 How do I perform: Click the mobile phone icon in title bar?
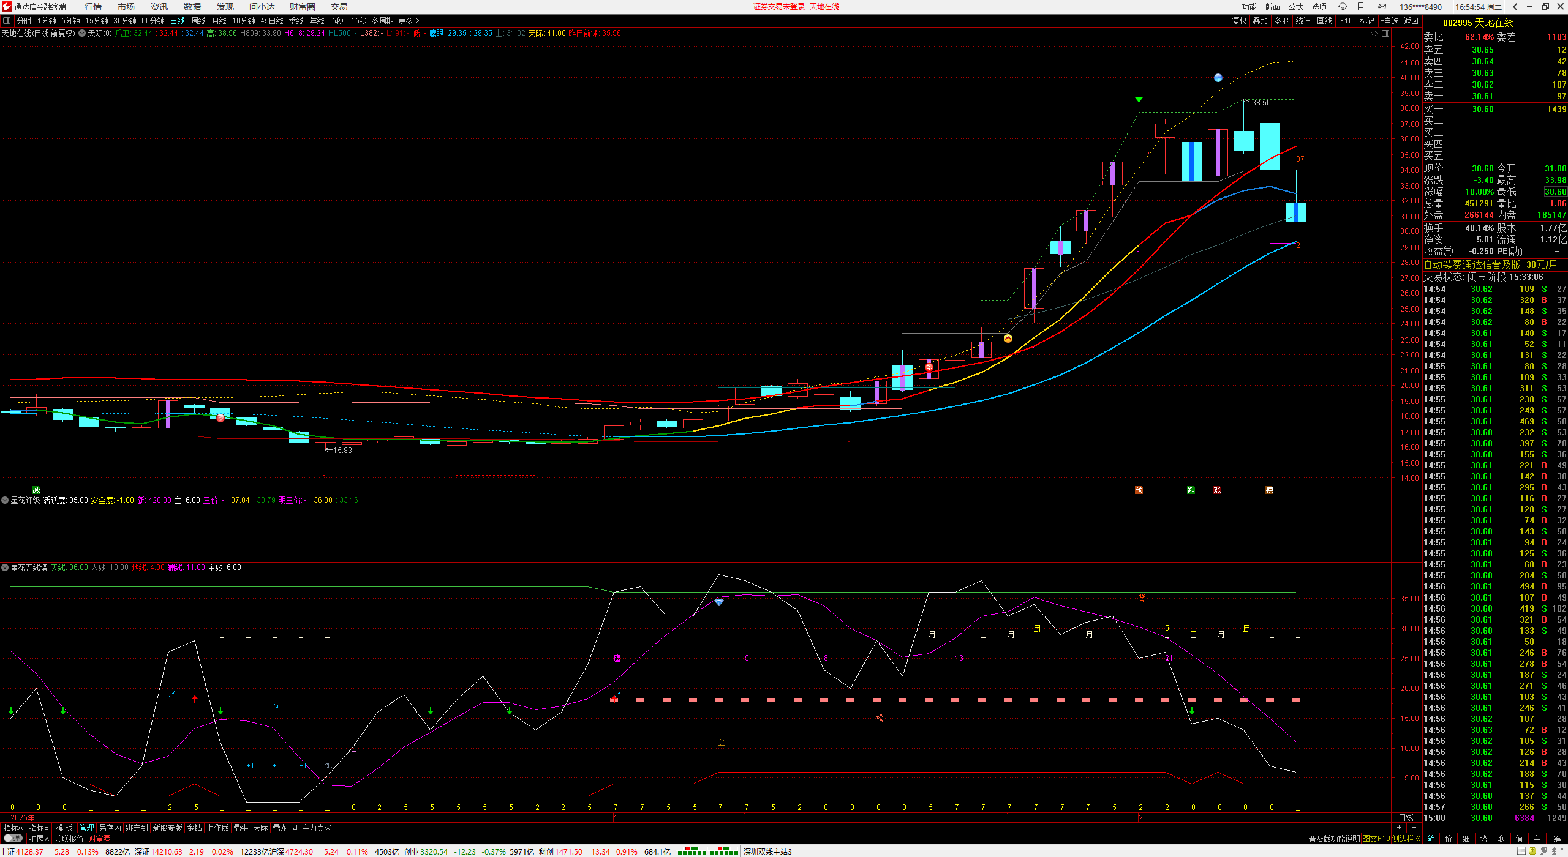(x=1360, y=7)
